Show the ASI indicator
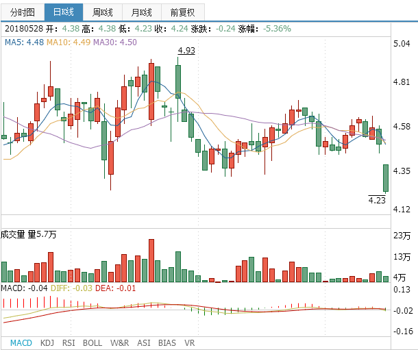Image resolution: width=418 pixels, height=350 pixels. (x=144, y=342)
